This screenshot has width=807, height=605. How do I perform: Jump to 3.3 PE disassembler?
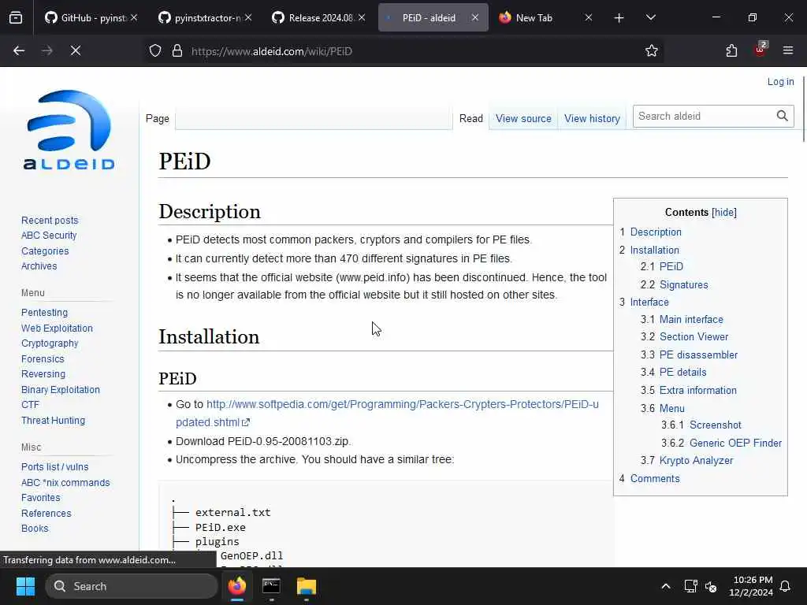(698, 354)
